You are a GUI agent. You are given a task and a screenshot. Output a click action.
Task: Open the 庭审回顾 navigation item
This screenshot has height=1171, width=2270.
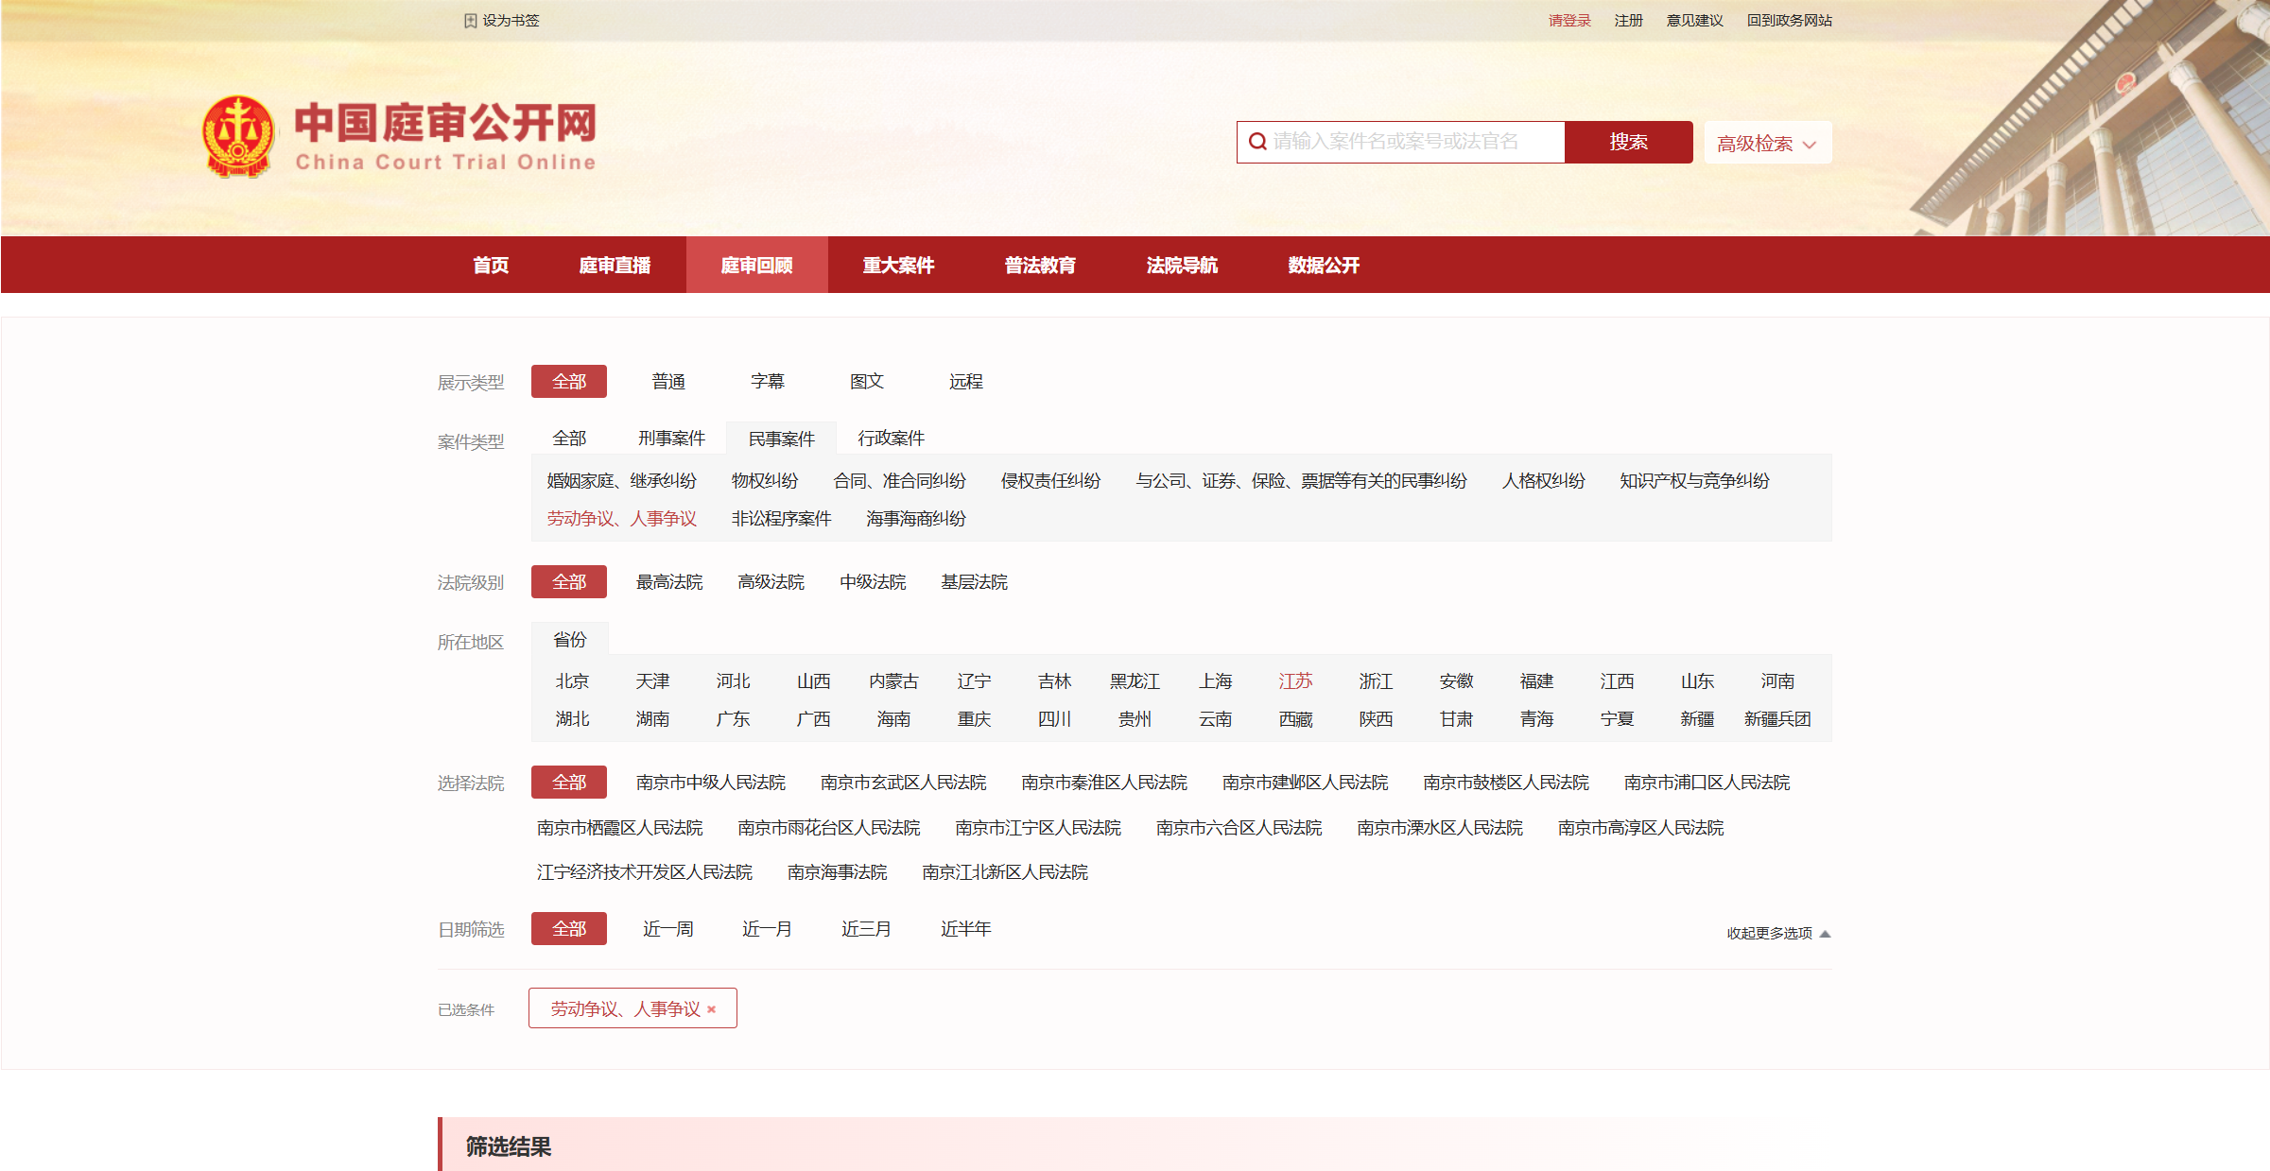click(x=756, y=266)
